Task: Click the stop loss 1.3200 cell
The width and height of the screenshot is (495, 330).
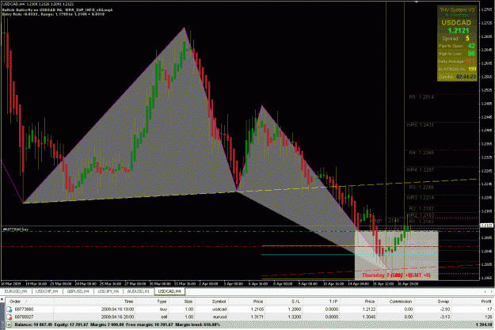Action: 295,317
